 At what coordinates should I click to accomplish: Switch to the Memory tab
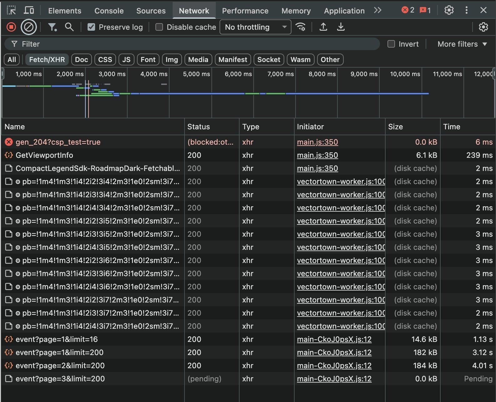pos(296,11)
